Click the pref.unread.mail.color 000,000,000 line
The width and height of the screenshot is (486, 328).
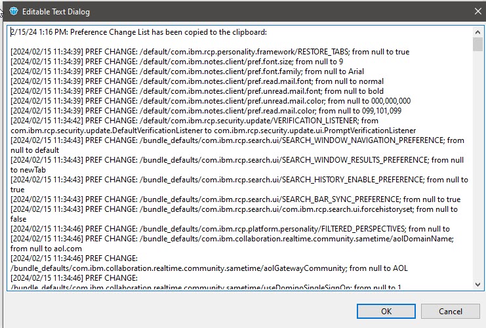(211, 101)
